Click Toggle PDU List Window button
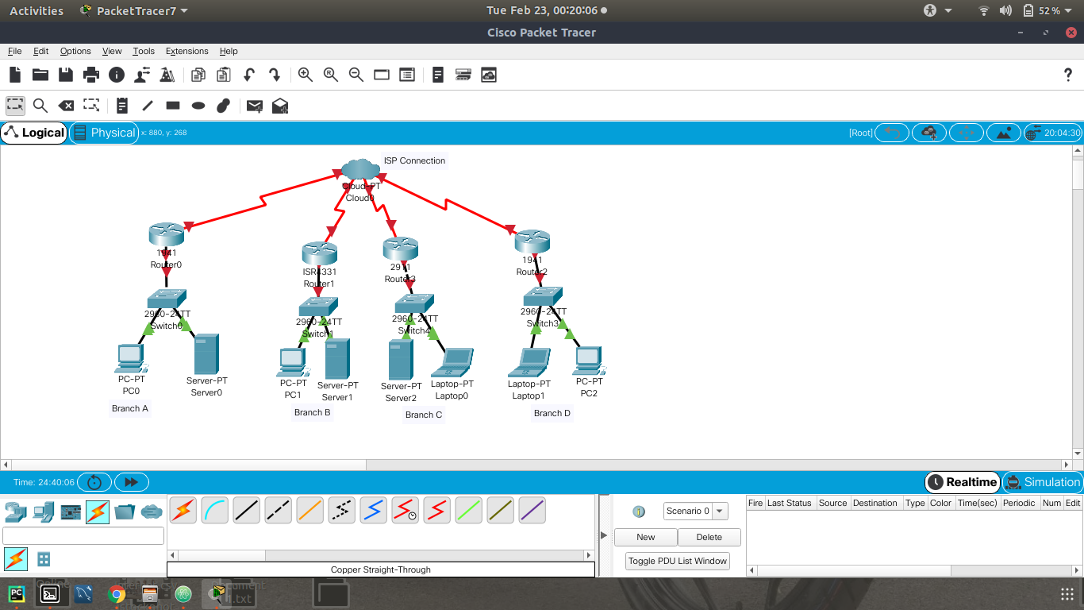Image resolution: width=1084 pixels, height=610 pixels. coord(677,561)
